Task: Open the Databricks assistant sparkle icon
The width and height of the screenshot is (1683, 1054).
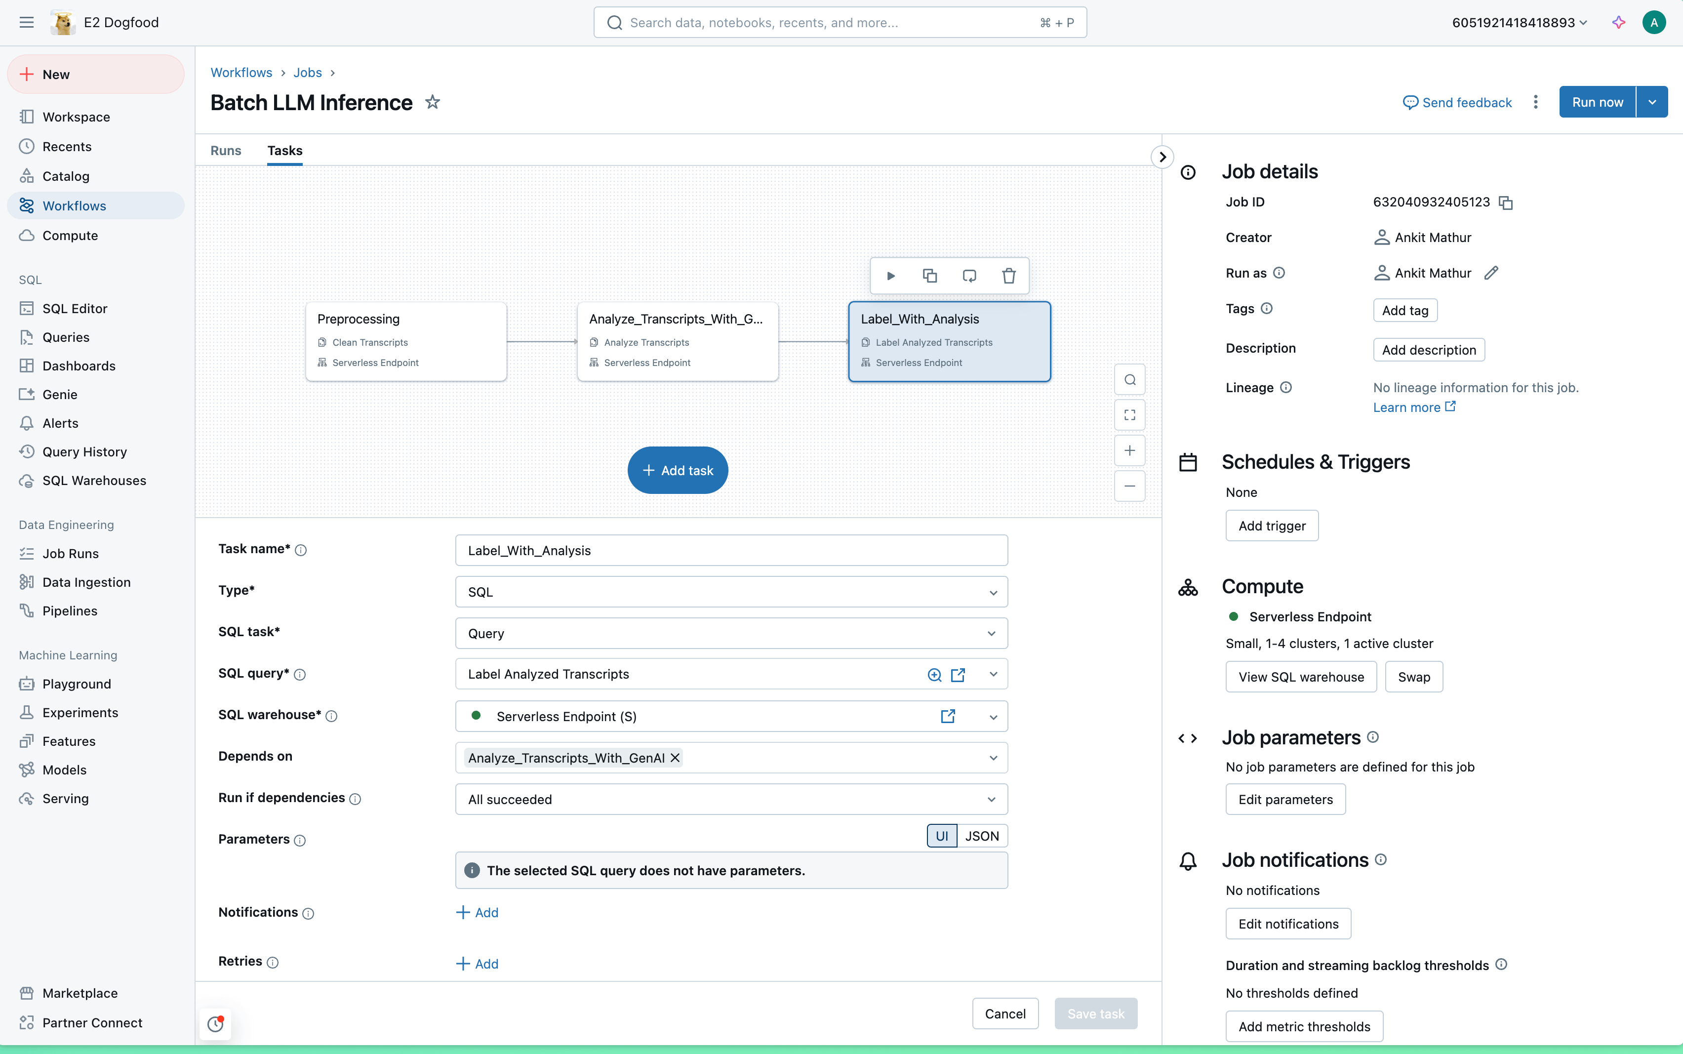Action: tap(1618, 22)
